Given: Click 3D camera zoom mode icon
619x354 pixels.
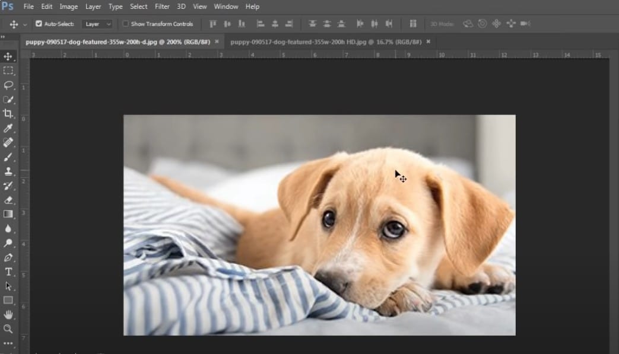Looking at the screenshot, I should pyautogui.click(x=525, y=24).
